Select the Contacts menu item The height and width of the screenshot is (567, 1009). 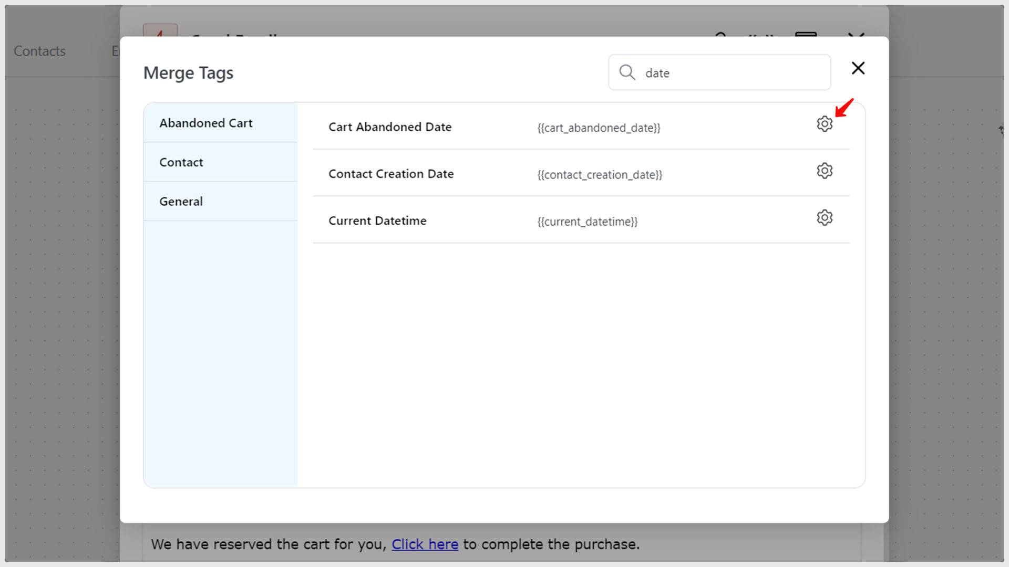coord(39,50)
